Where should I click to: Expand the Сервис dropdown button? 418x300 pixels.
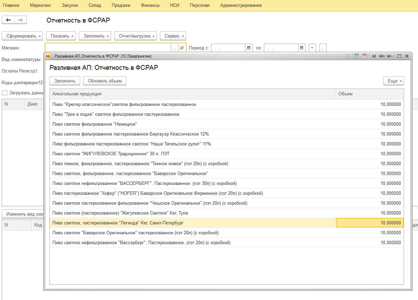(173, 36)
